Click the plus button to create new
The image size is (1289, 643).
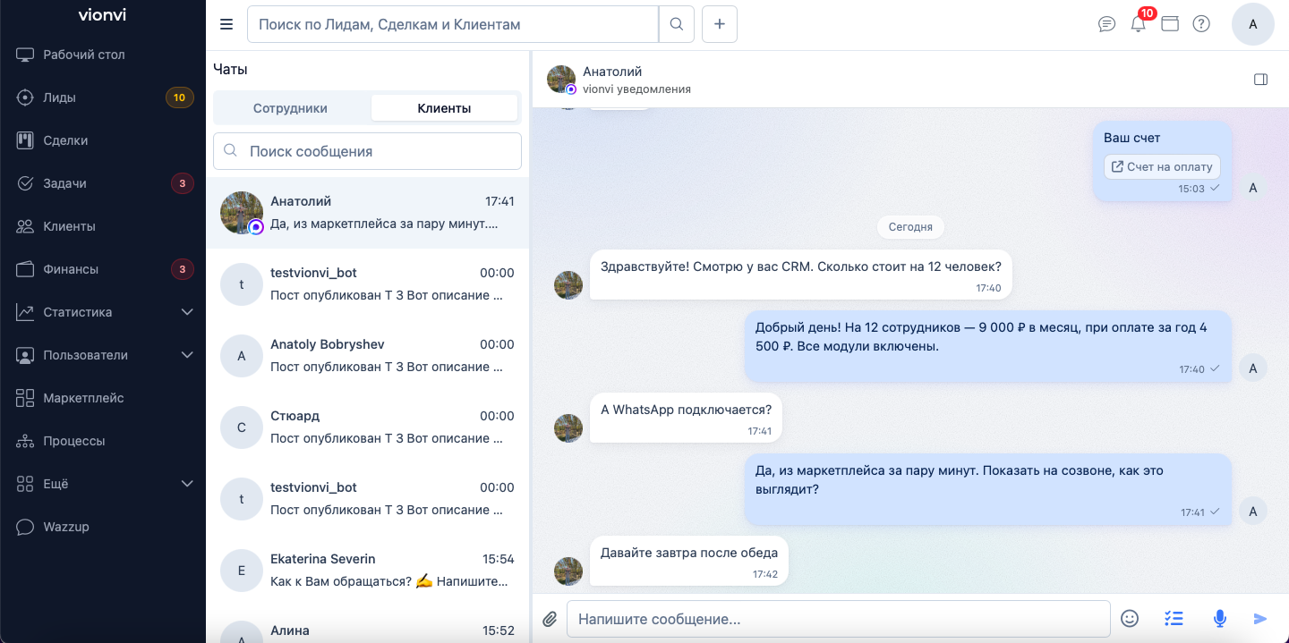click(x=720, y=24)
